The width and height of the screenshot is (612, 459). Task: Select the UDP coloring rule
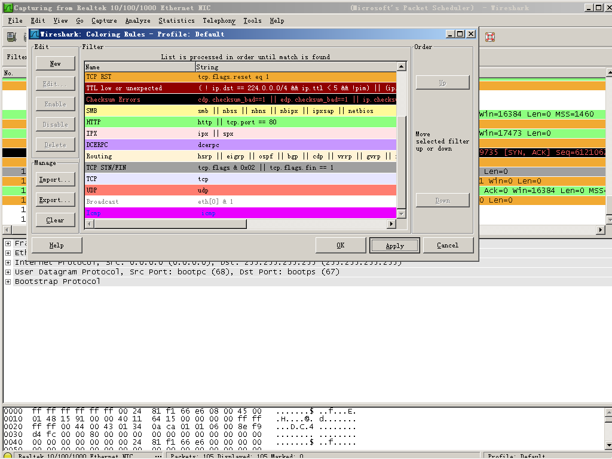click(240, 191)
